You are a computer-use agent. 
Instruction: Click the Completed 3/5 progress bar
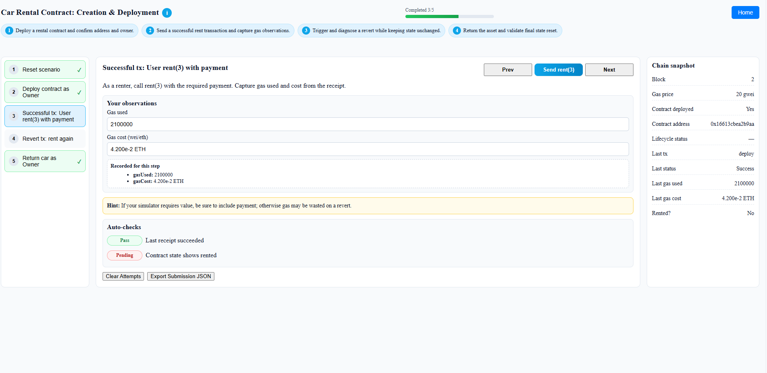[449, 16]
